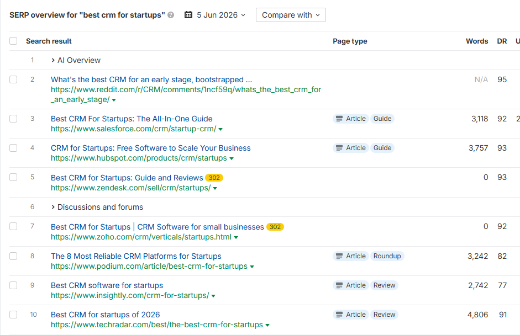Image resolution: width=520 pixels, height=335 pixels.
Task: Click the Search result column header
Action: click(49, 41)
